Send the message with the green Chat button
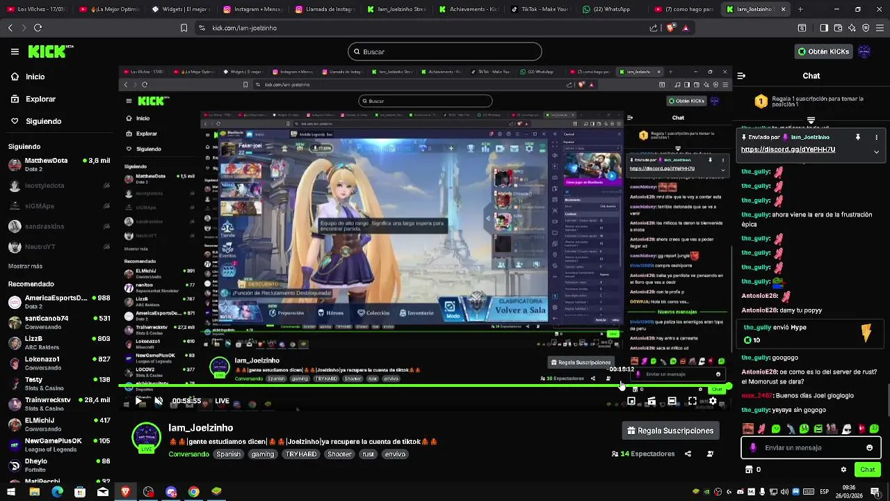This screenshot has width=890, height=501. pos(867,470)
